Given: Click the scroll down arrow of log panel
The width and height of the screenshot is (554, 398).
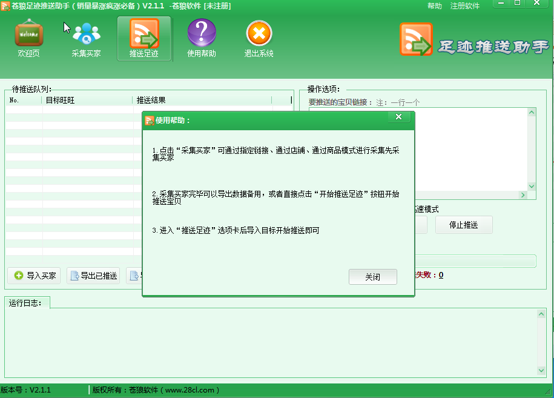Looking at the screenshot, I should (541, 370).
